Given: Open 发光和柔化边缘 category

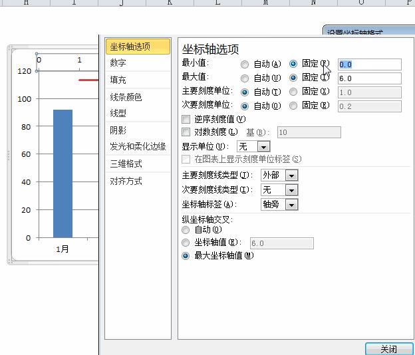Looking at the screenshot, I should click(x=138, y=146).
